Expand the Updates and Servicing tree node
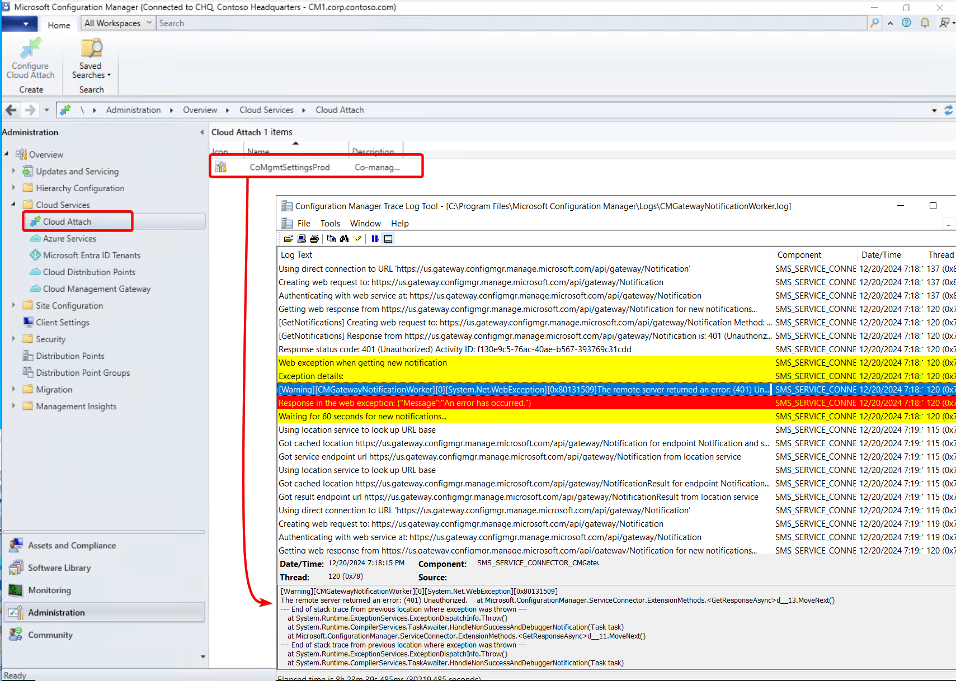956x681 pixels. click(13, 171)
